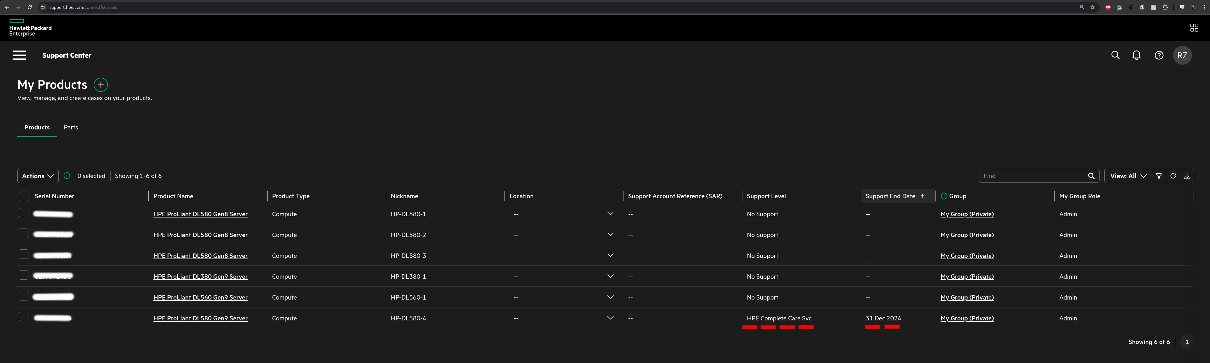Screen dimensions: 1210x363
Task: Open the RZ user profile avatar
Action: [x=1182, y=56]
